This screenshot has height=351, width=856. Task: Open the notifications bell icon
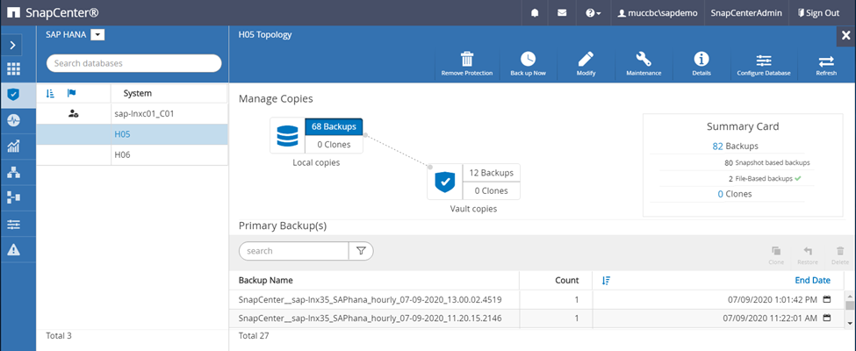[x=535, y=13]
